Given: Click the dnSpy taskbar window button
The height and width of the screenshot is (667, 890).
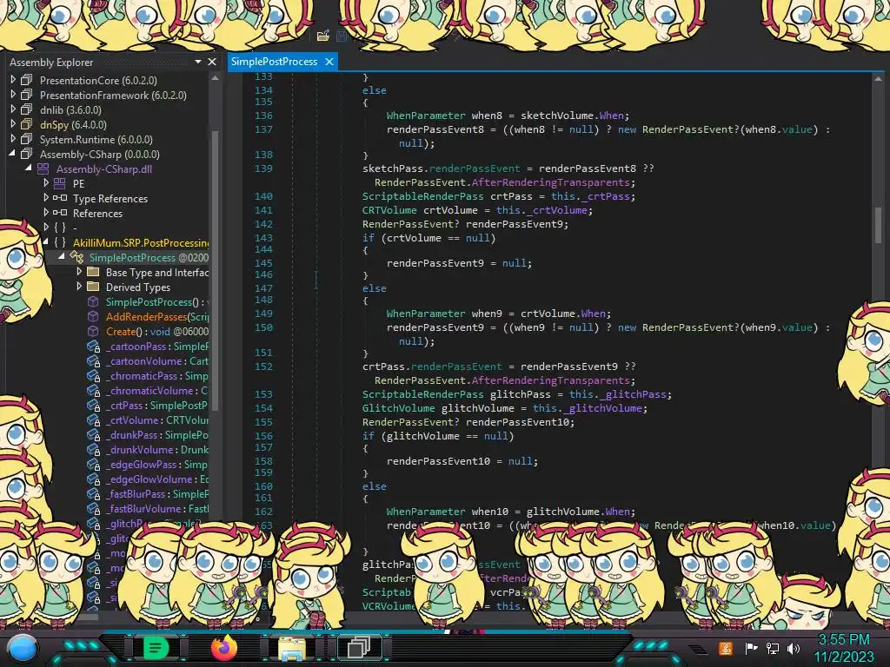Looking at the screenshot, I should pos(359,647).
